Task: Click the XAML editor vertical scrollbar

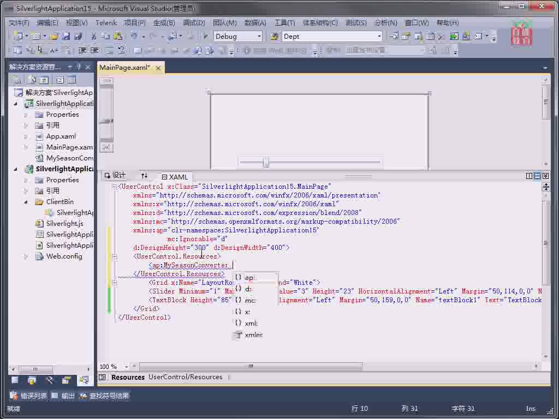Action: [545, 243]
